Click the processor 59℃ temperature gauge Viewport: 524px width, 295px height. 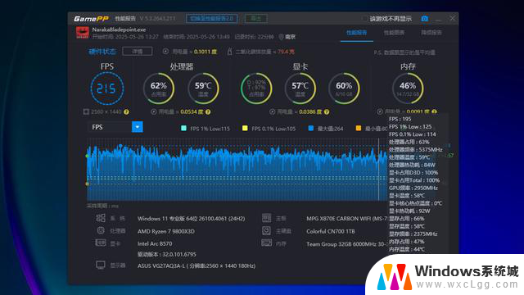point(203,88)
